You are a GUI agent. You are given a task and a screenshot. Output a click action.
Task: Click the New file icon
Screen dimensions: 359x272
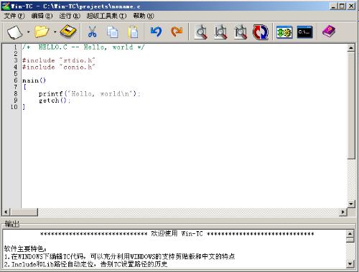tap(14, 32)
